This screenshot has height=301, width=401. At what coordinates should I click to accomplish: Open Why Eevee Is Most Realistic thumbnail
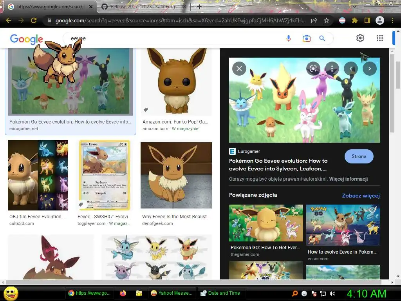[x=176, y=175]
